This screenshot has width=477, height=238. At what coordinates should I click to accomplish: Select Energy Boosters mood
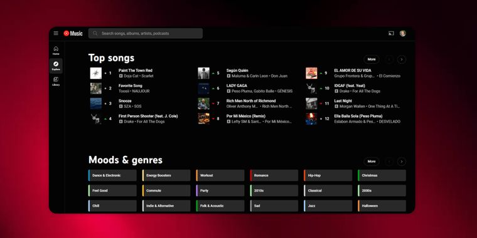tap(166, 175)
